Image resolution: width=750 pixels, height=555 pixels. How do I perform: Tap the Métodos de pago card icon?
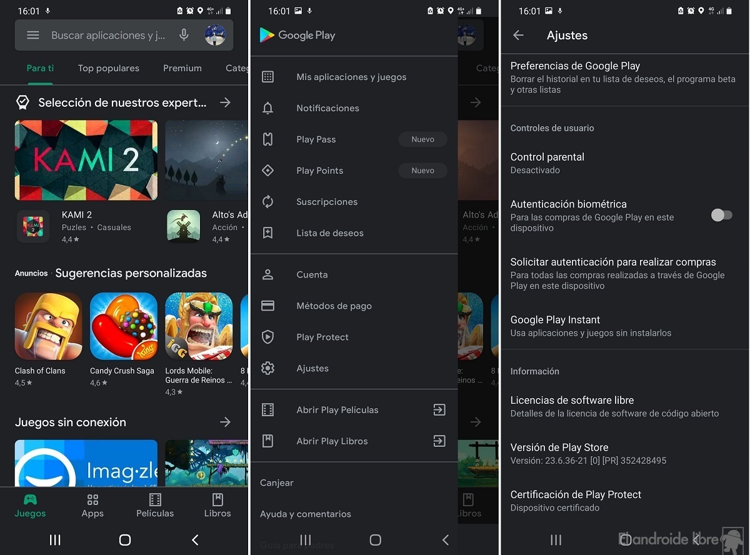click(x=267, y=306)
